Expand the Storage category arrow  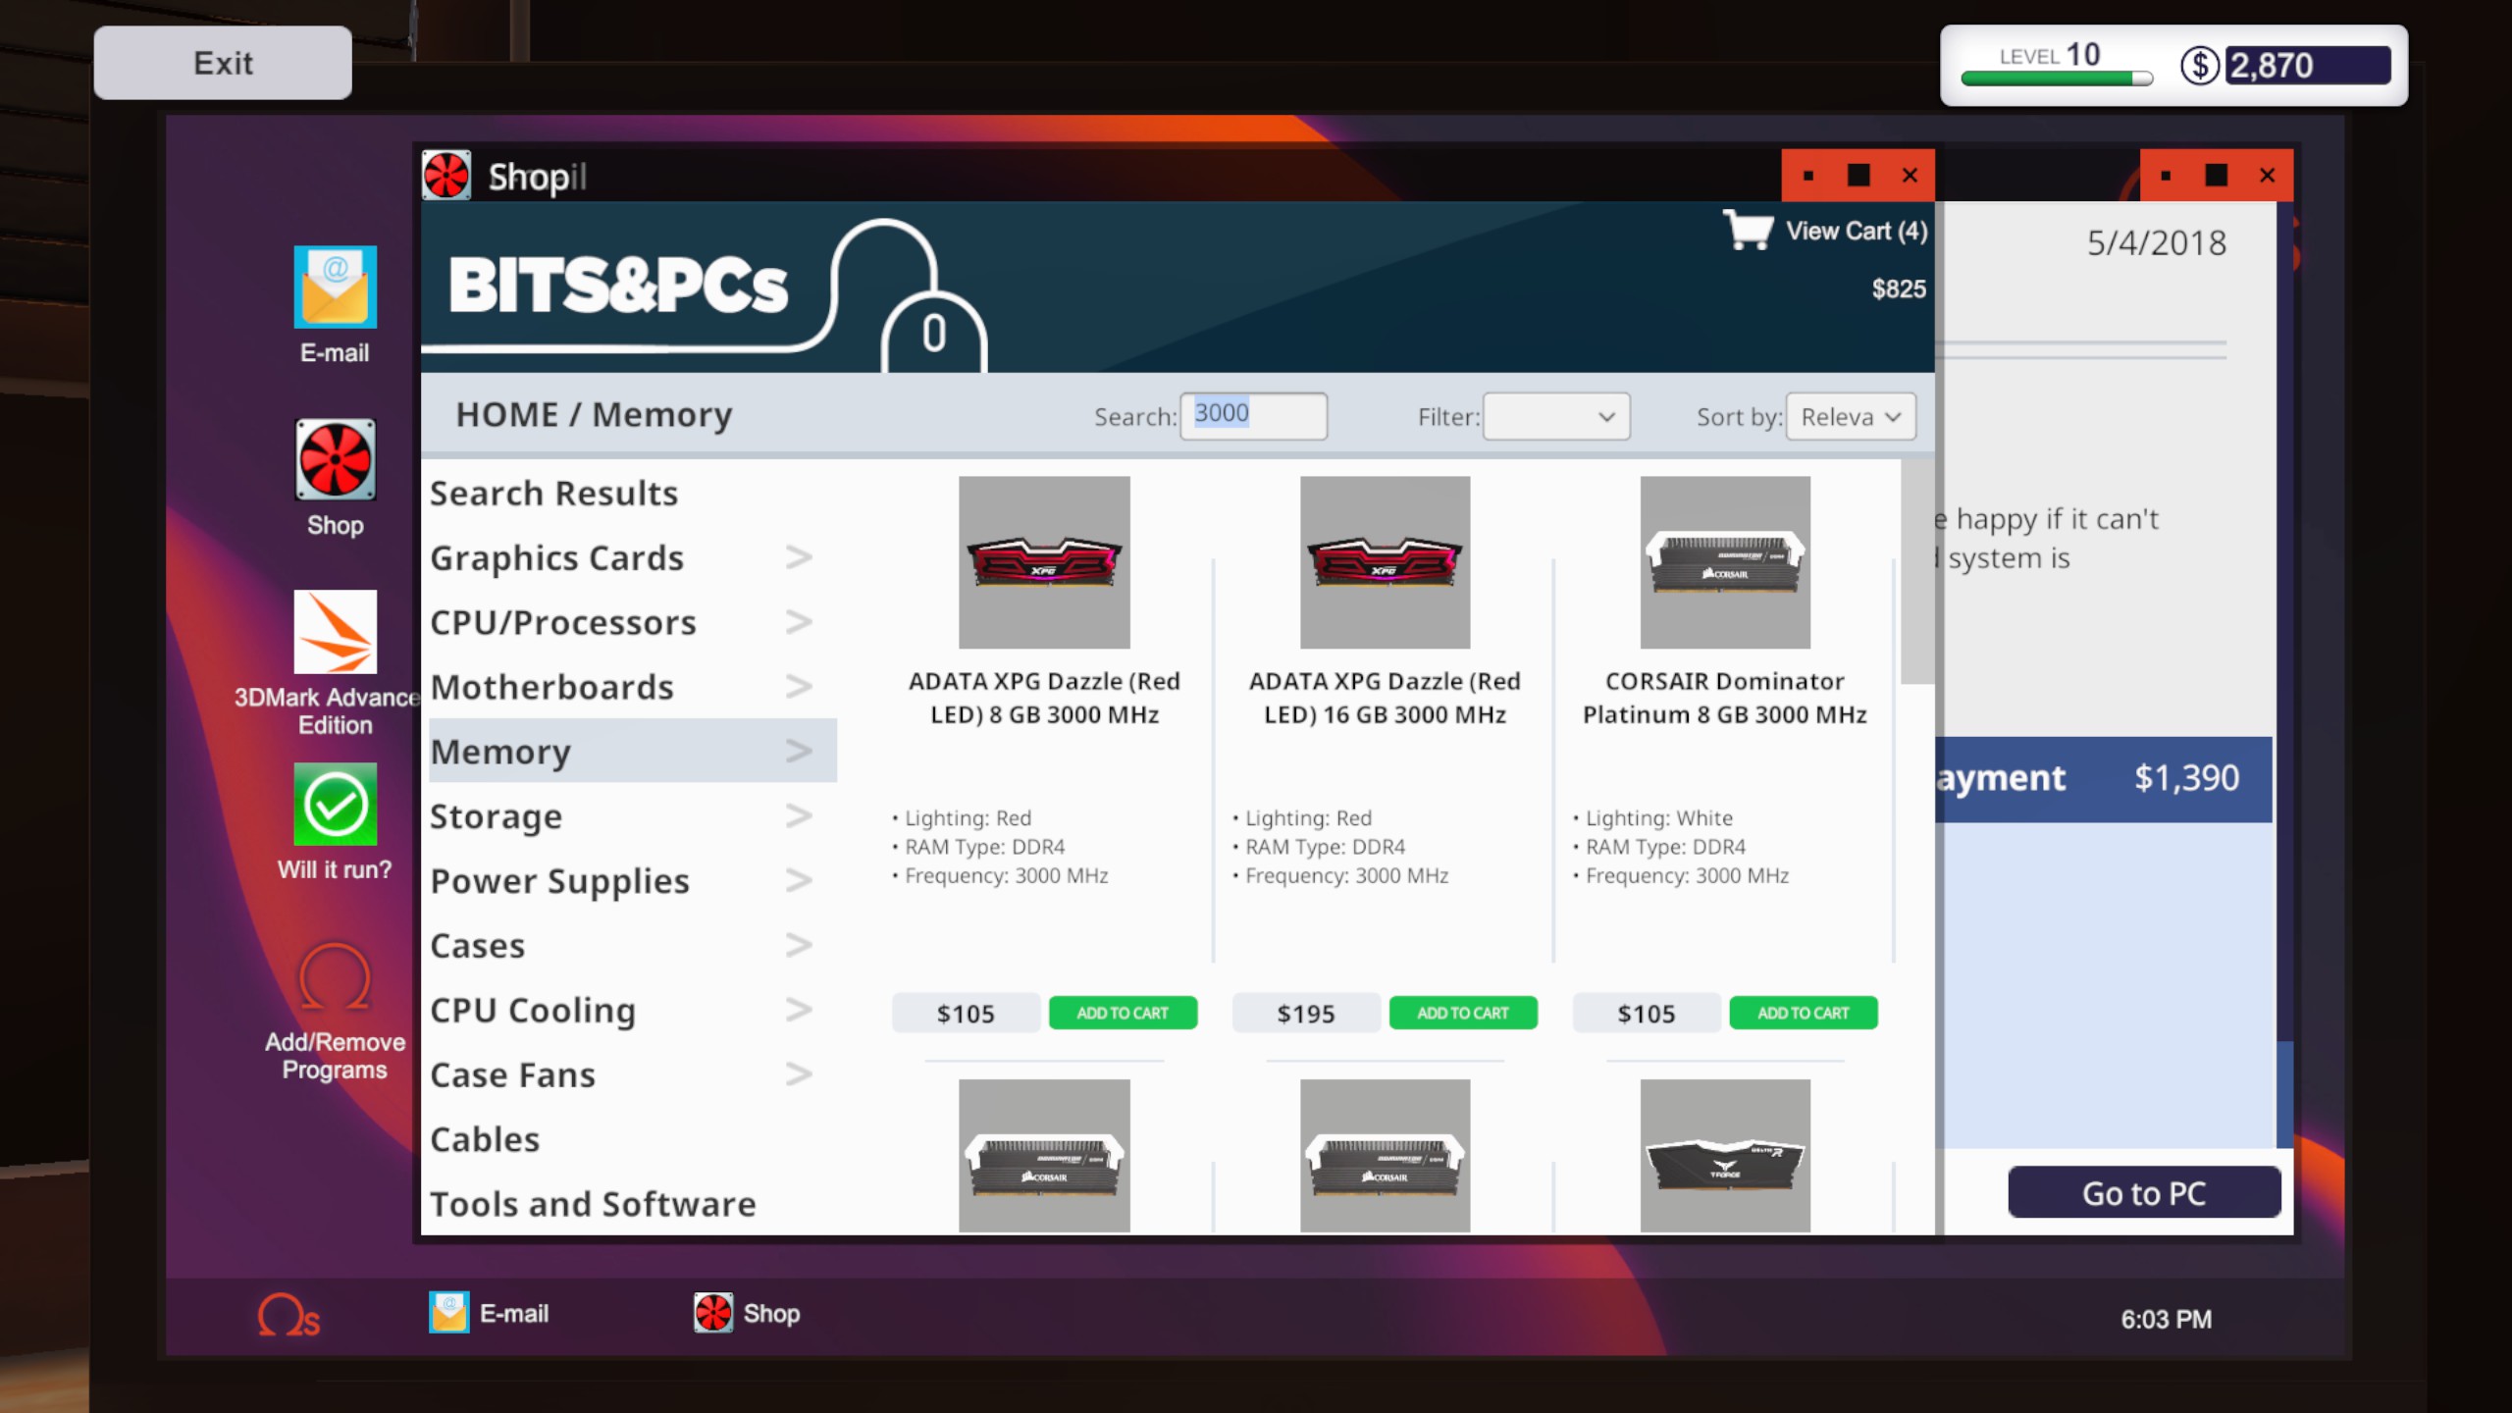click(x=799, y=816)
